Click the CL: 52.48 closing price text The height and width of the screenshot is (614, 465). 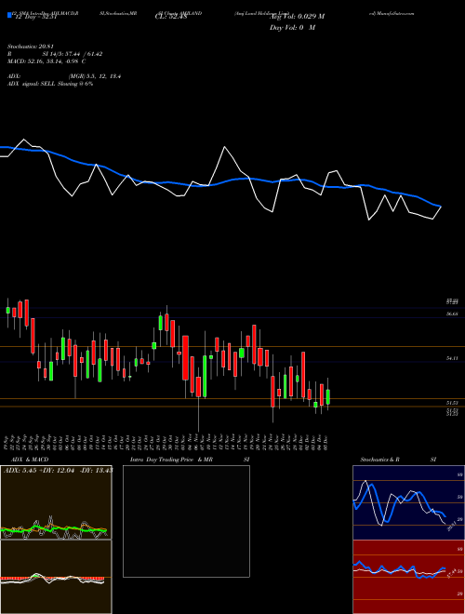tap(171, 17)
